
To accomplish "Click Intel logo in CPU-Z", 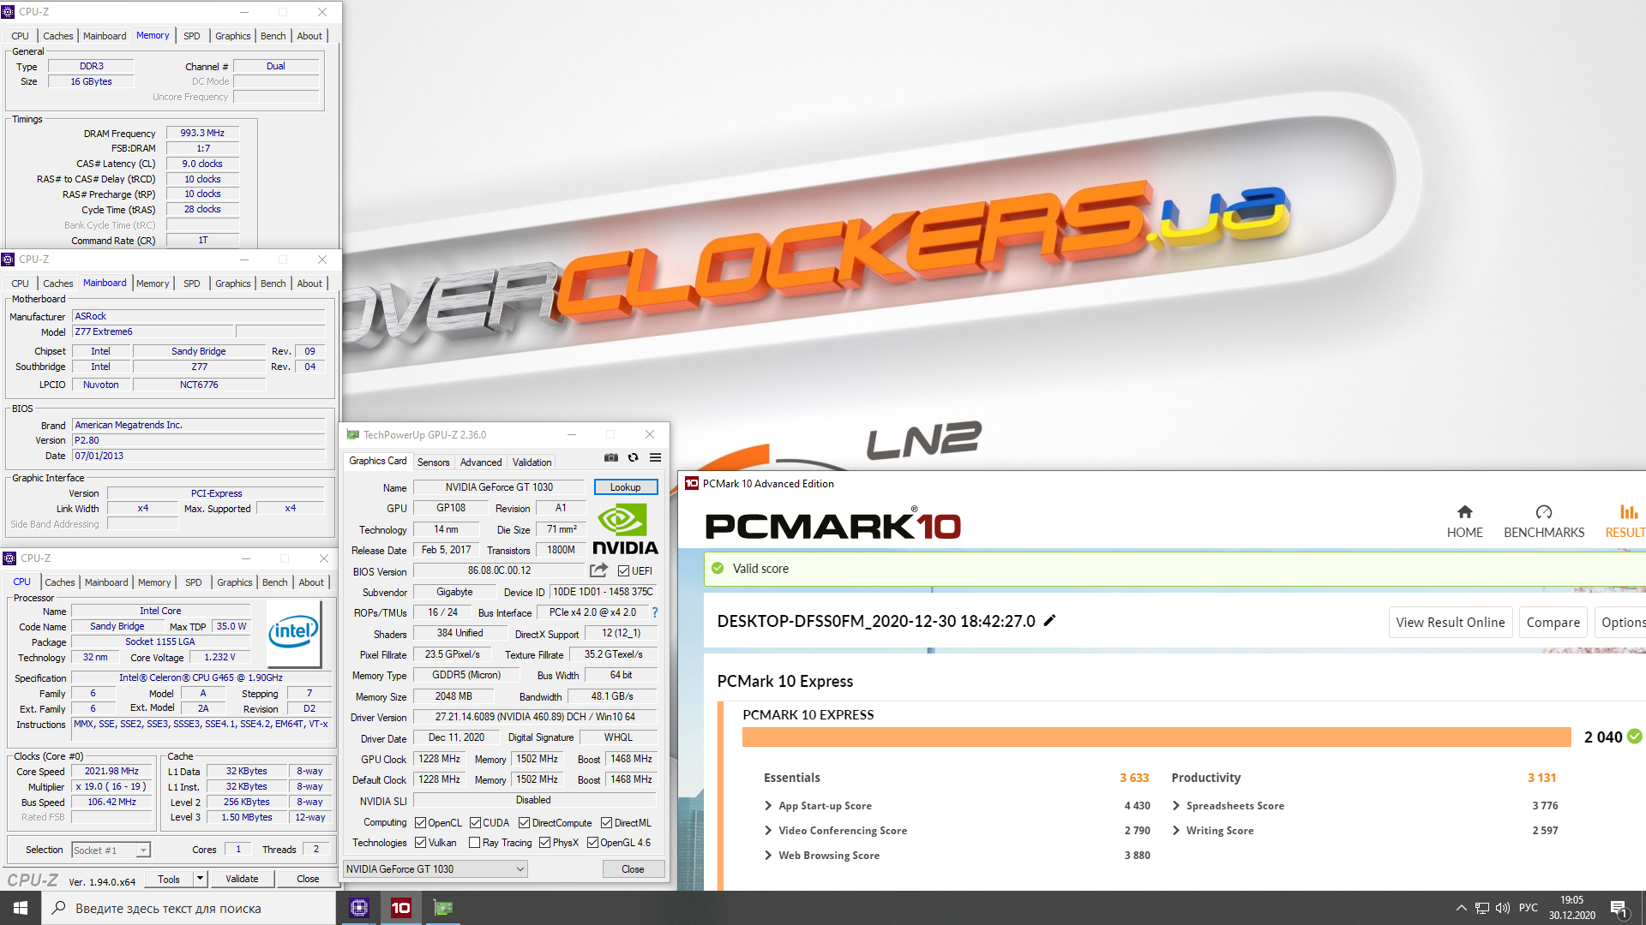I will [293, 633].
